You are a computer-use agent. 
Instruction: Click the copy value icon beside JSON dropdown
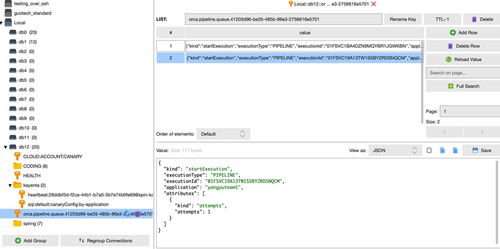click(429, 151)
